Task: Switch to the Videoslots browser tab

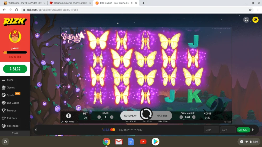Action: [x=25, y=3]
